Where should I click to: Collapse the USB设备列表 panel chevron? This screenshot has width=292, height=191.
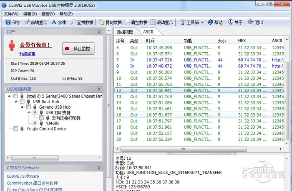(x=99, y=89)
